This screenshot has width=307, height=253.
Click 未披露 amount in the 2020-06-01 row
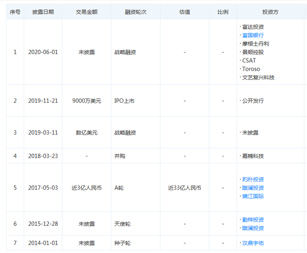tap(86, 52)
